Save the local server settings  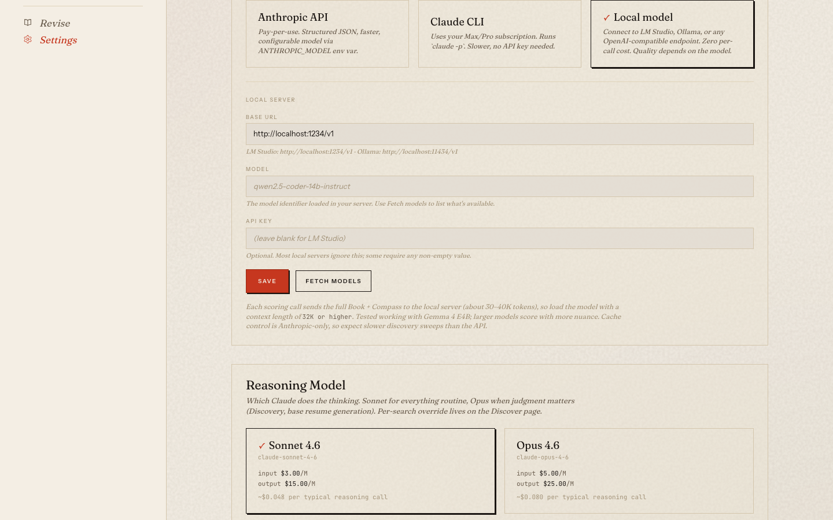point(267,281)
